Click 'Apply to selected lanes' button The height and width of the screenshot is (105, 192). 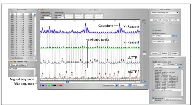(x=173, y=99)
